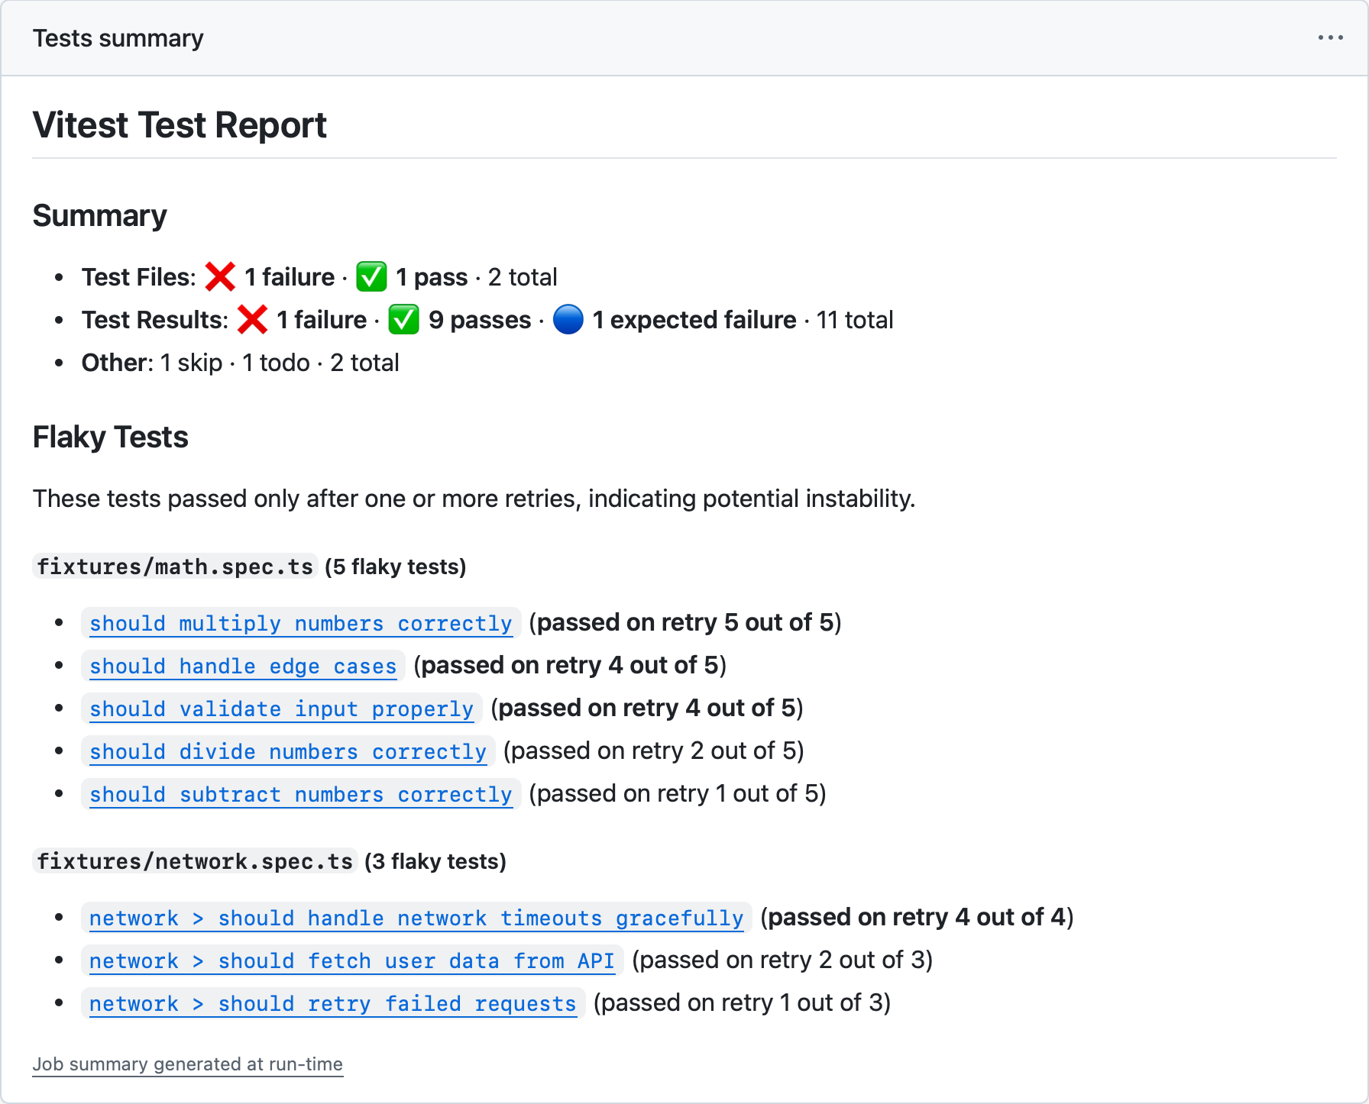Open 'should subtract numbers correctly' test
Screen dimensions: 1369x1104
pyautogui.click(x=301, y=794)
